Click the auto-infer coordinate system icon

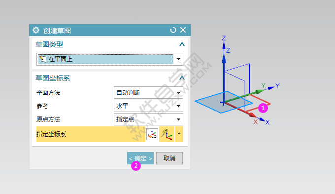point(167,134)
